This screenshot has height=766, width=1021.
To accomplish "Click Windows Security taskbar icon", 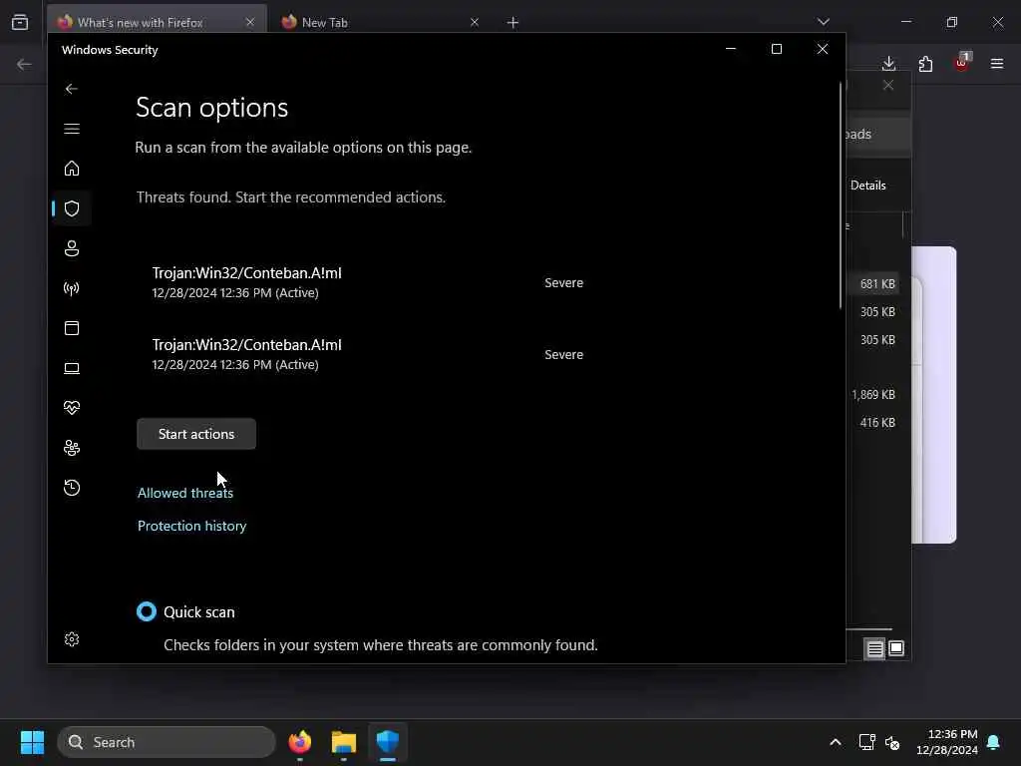I will pos(388,742).
